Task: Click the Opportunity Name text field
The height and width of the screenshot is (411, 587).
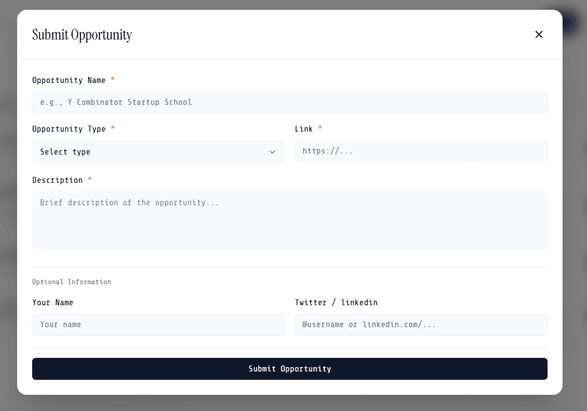Action: pos(289,102)
